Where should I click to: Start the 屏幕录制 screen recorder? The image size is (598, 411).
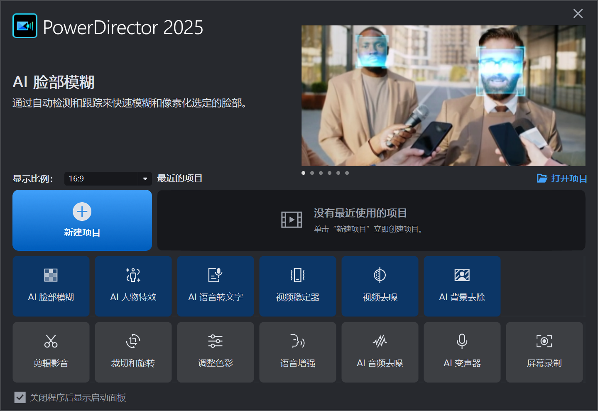(x=544, y=352)
